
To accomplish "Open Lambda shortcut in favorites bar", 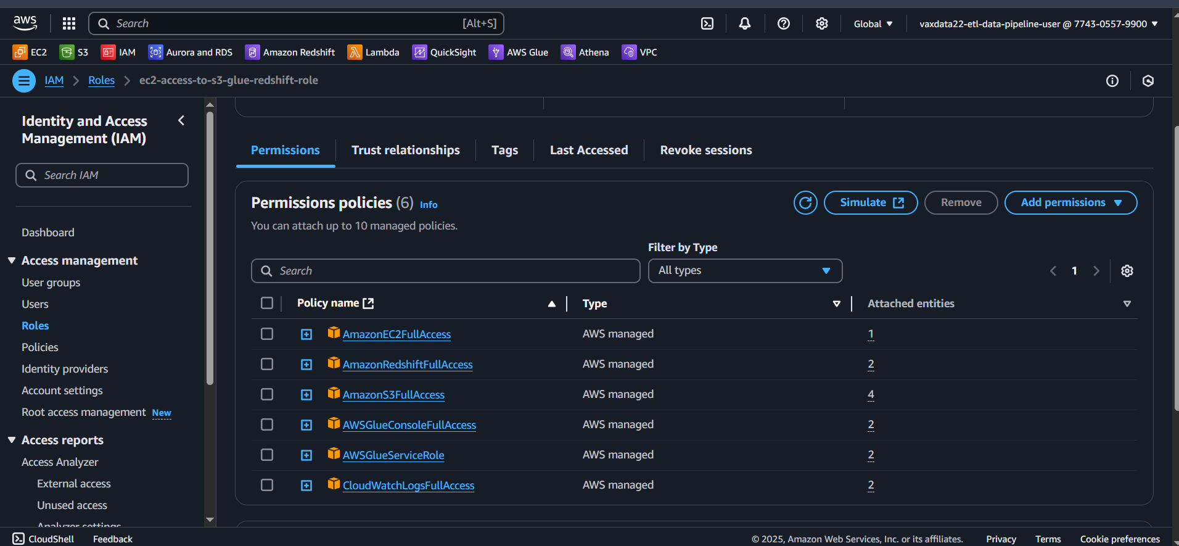I will pyautogui.click(x=374, y=52).
